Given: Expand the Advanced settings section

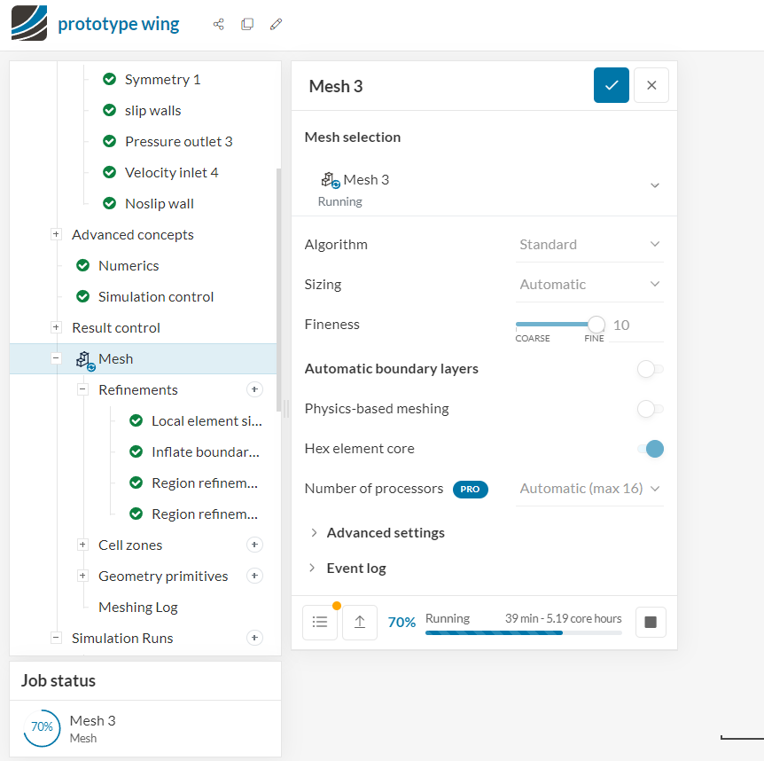Looking at the screenshot, I should click(386, 533).
